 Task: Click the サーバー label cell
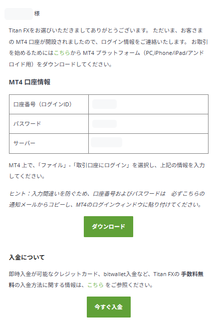pos(49,143)
